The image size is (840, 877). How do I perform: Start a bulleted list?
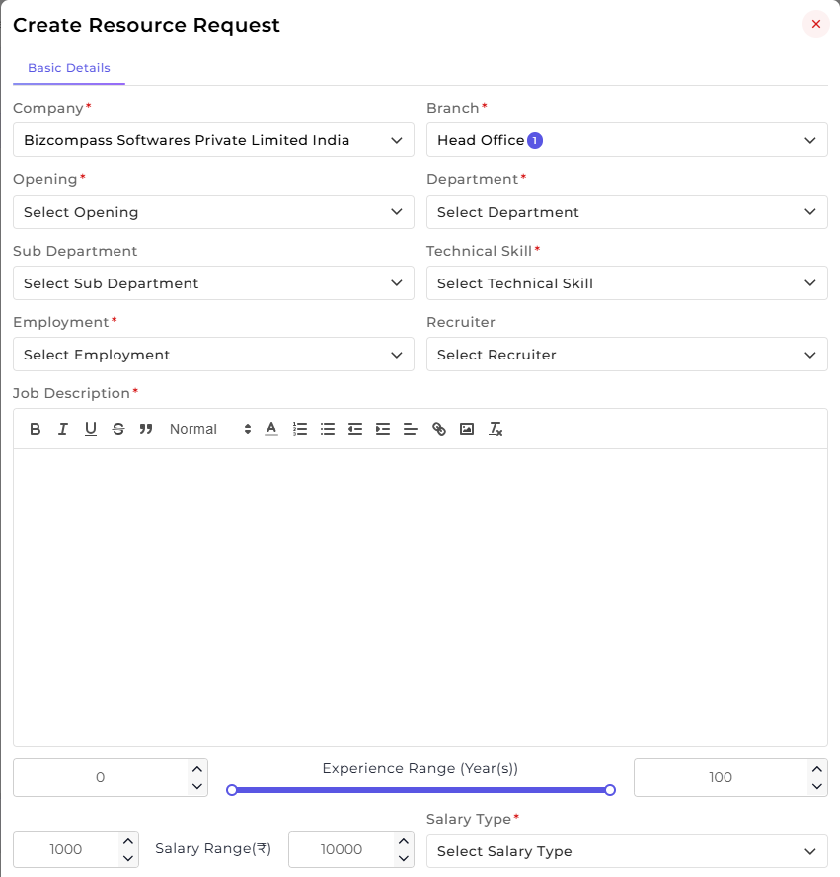[328, 429]
